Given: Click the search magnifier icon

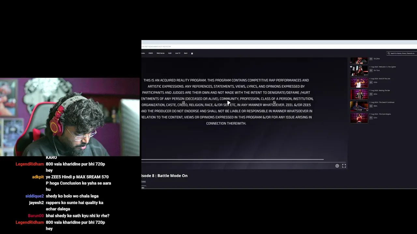Looking at the screenshot, I should tap(389, 53).
